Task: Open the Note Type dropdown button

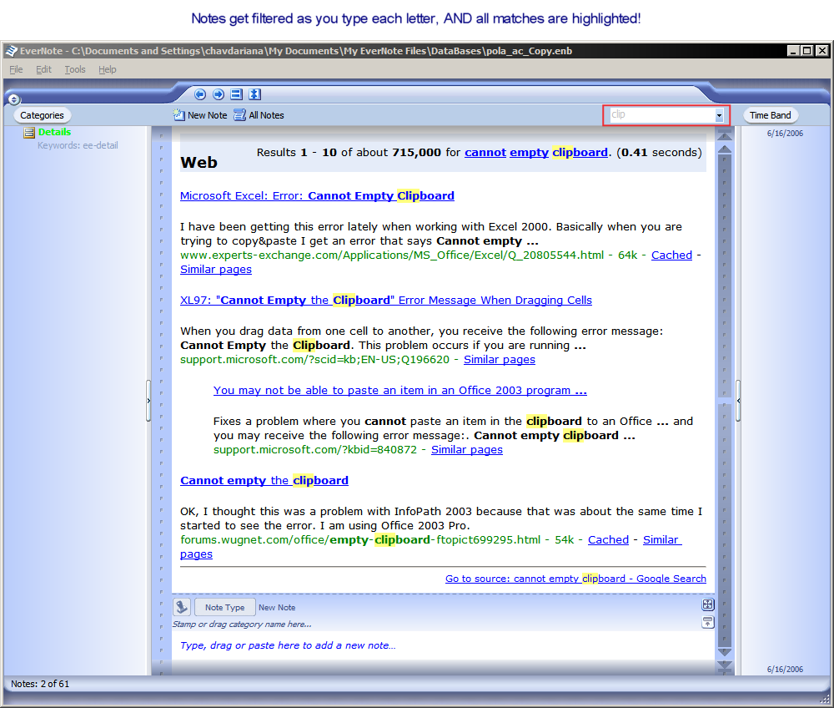Action: click(x=224, y=607)
